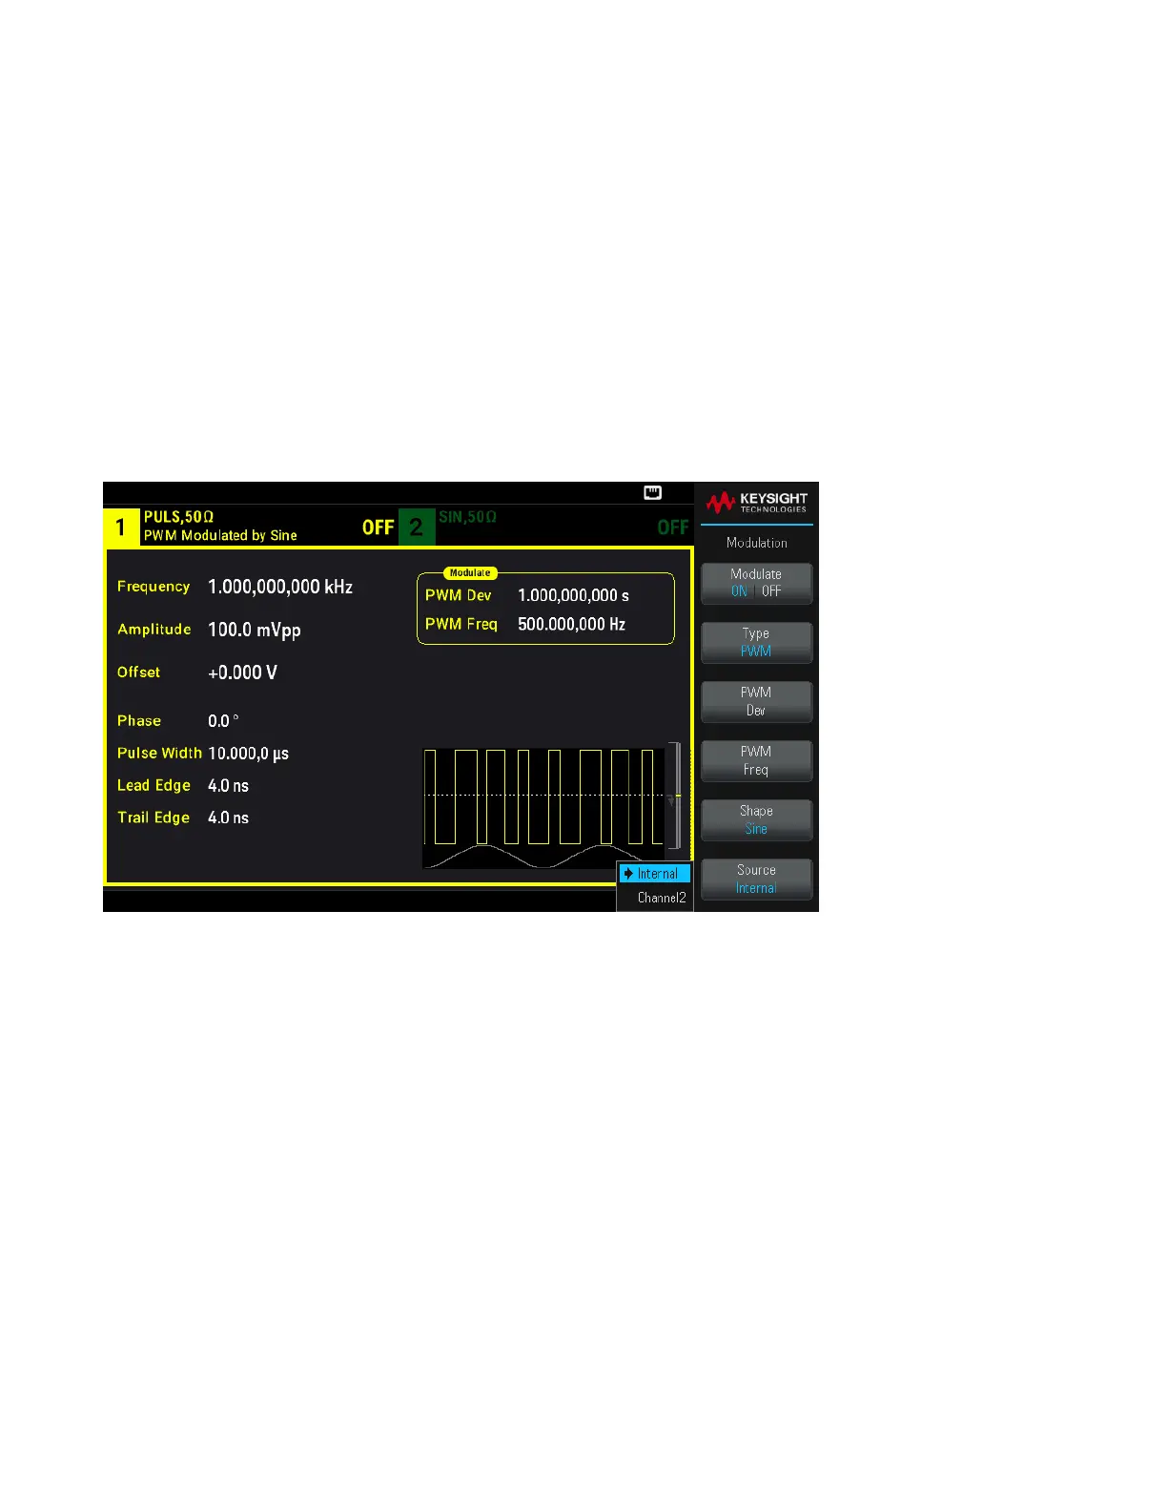The image size is (1167, 1511).
Task: Click the Lead Edge parameter label
Action: click(x=154, y=786)
